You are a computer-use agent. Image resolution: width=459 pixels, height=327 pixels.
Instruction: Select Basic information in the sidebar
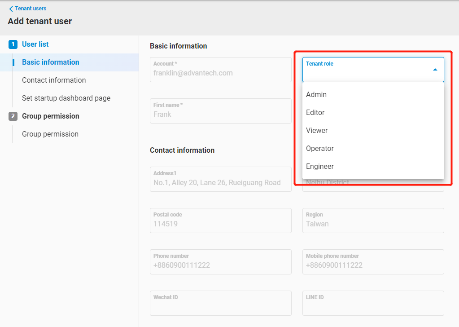[51, 62]
